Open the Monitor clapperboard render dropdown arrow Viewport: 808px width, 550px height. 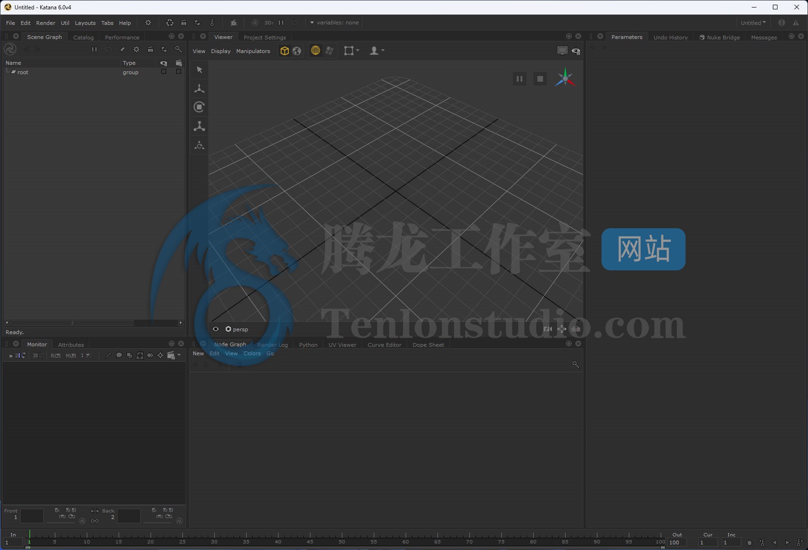[179, 355]
